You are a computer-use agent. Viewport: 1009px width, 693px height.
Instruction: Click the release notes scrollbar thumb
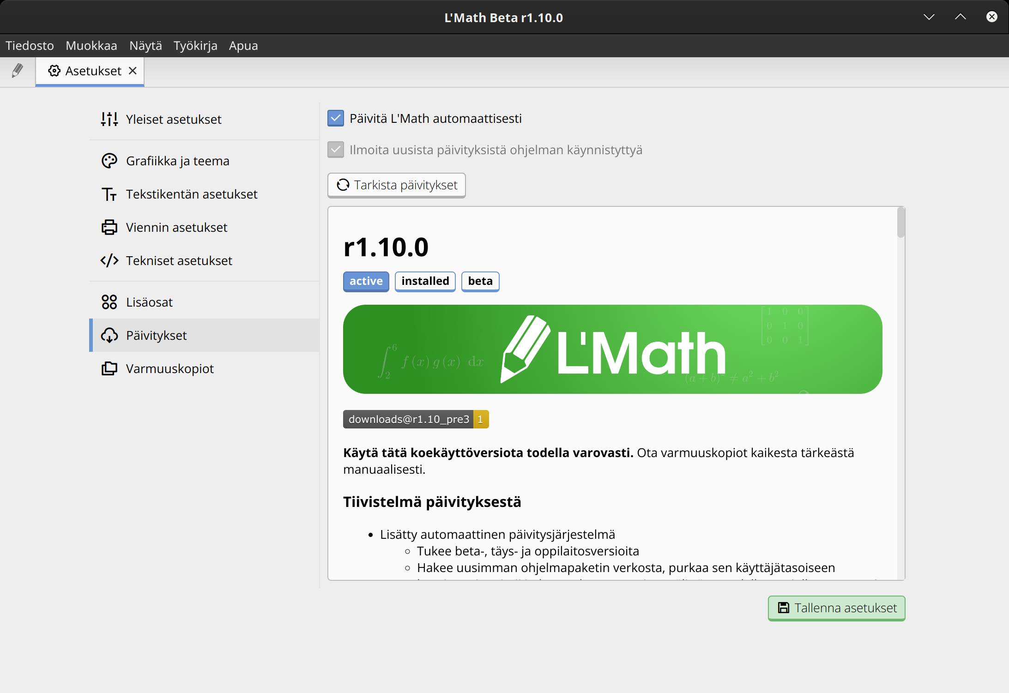click(901, 223)
